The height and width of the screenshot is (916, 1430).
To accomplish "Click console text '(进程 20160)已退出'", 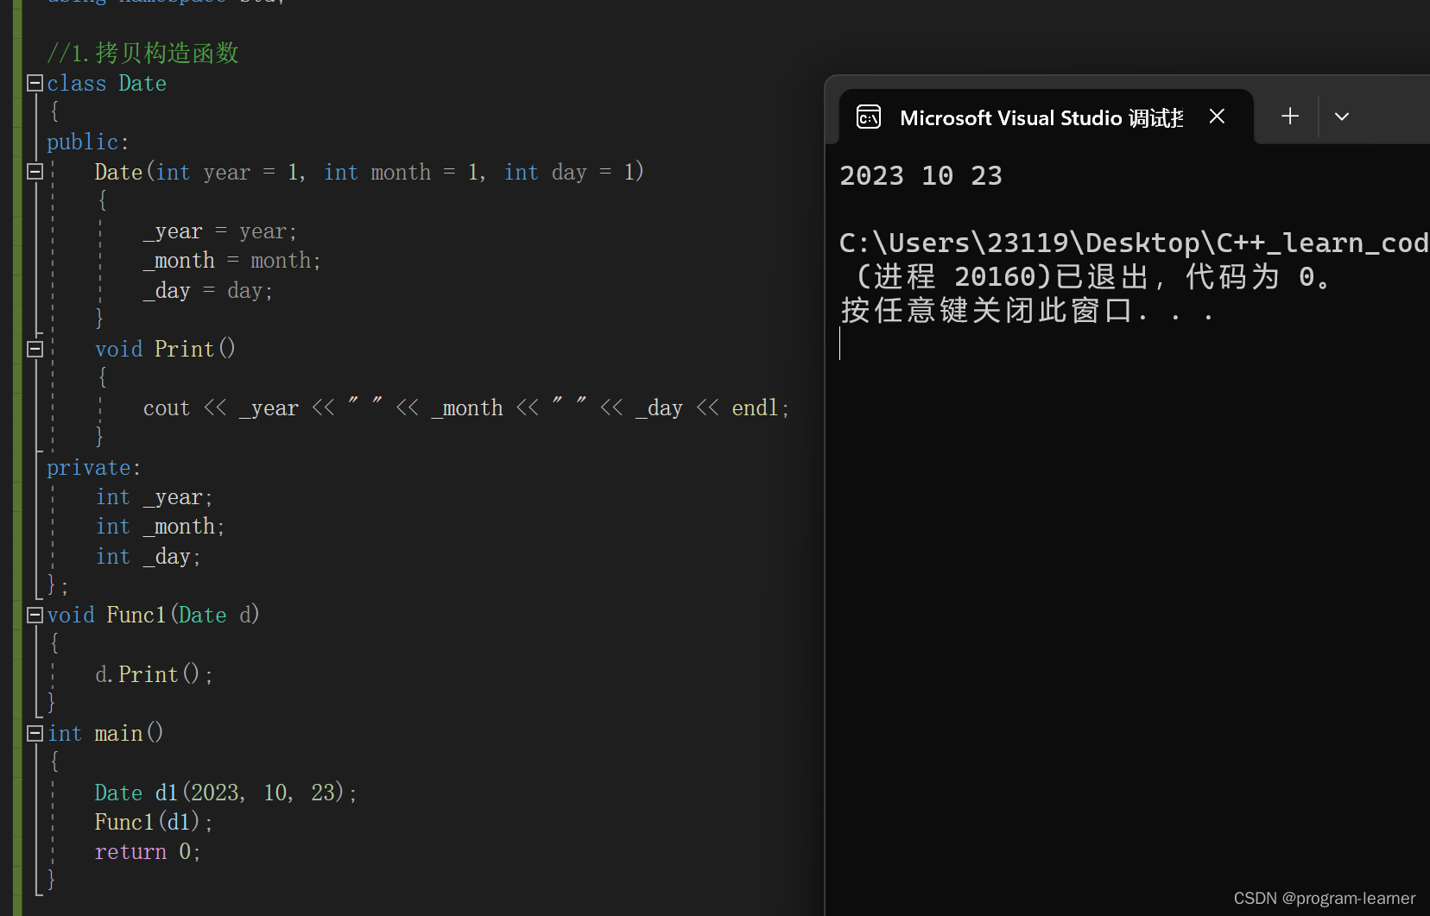I will click(x=1003, y=276).
